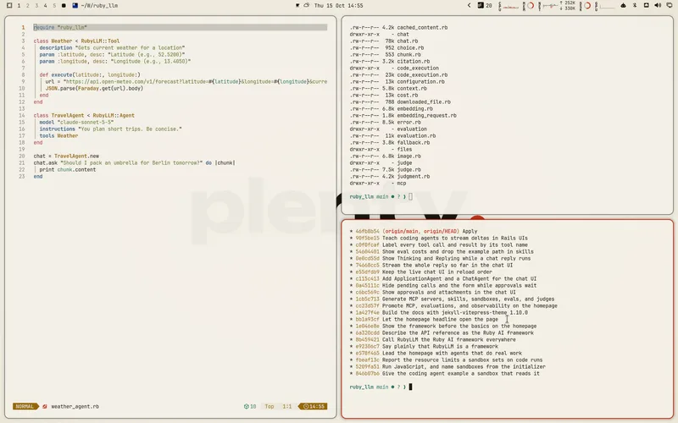Click the chat = TravelAgent.new line
Image resolution: width=678 pixels, height=423 pixels.
pos(66,156)
